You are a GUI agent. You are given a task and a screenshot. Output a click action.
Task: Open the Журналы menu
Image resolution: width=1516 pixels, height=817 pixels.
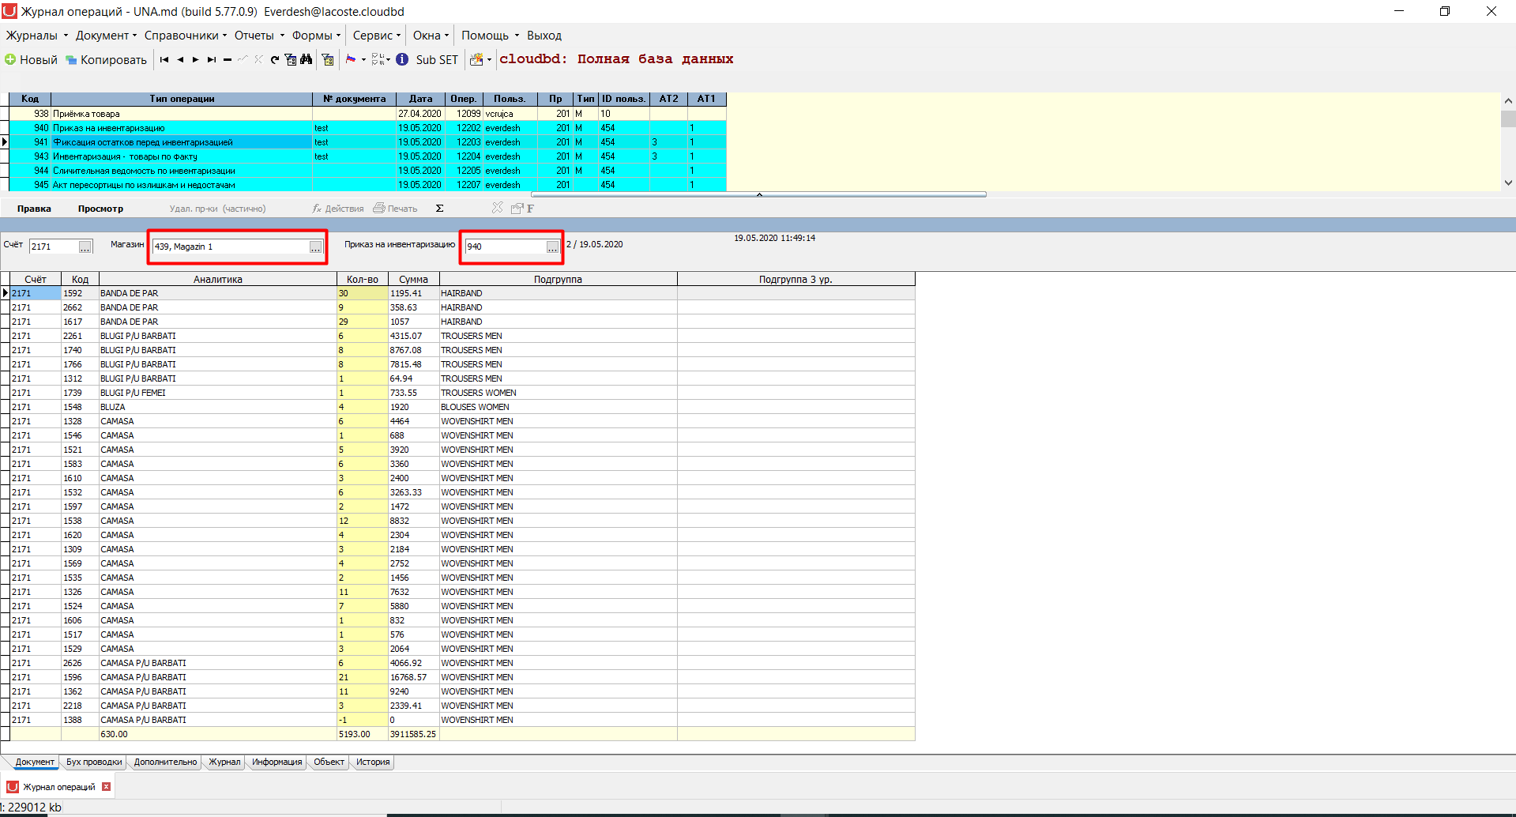[36, 36]
